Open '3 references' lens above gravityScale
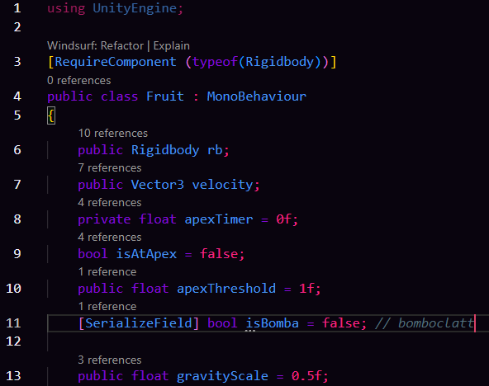 pos(110,360)
